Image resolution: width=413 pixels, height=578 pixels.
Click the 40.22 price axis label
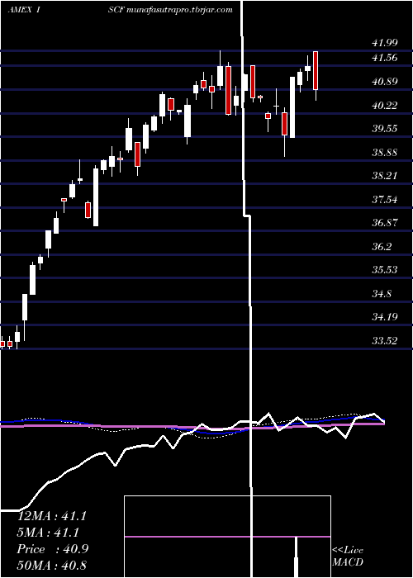pos(385,106)
